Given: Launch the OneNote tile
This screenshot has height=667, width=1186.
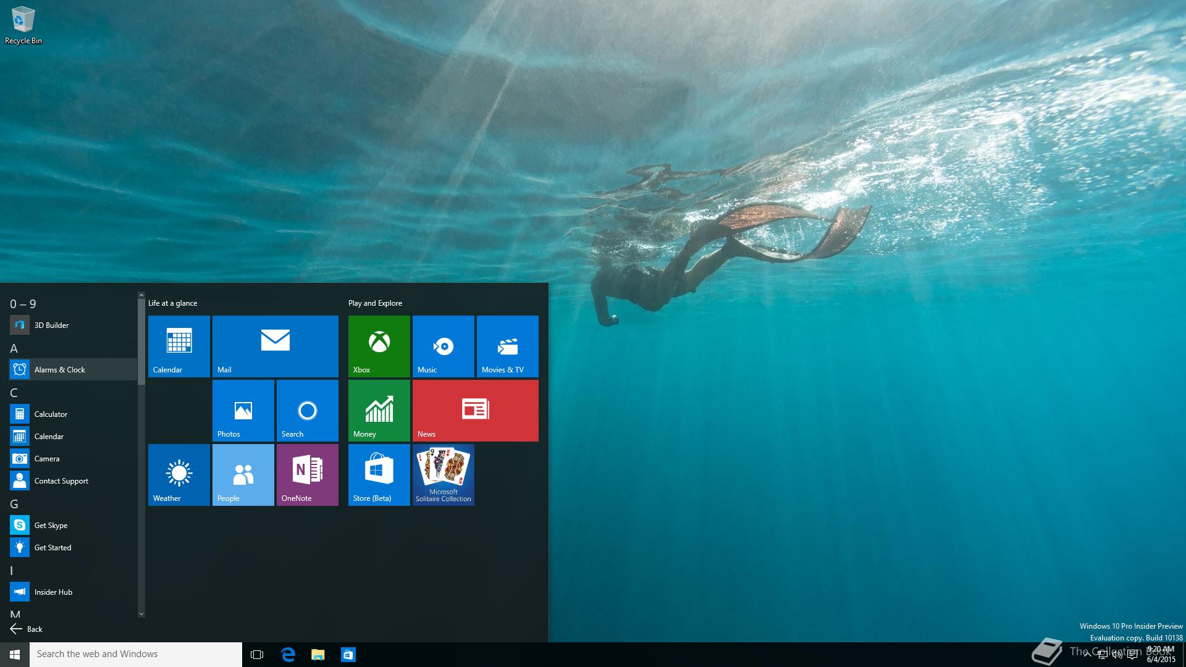Looking at the screenshot, I should [308, 475].
